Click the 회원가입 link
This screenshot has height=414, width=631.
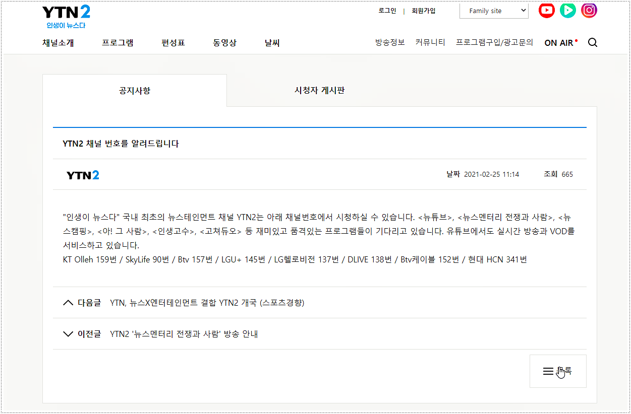[x=424, y=11]
